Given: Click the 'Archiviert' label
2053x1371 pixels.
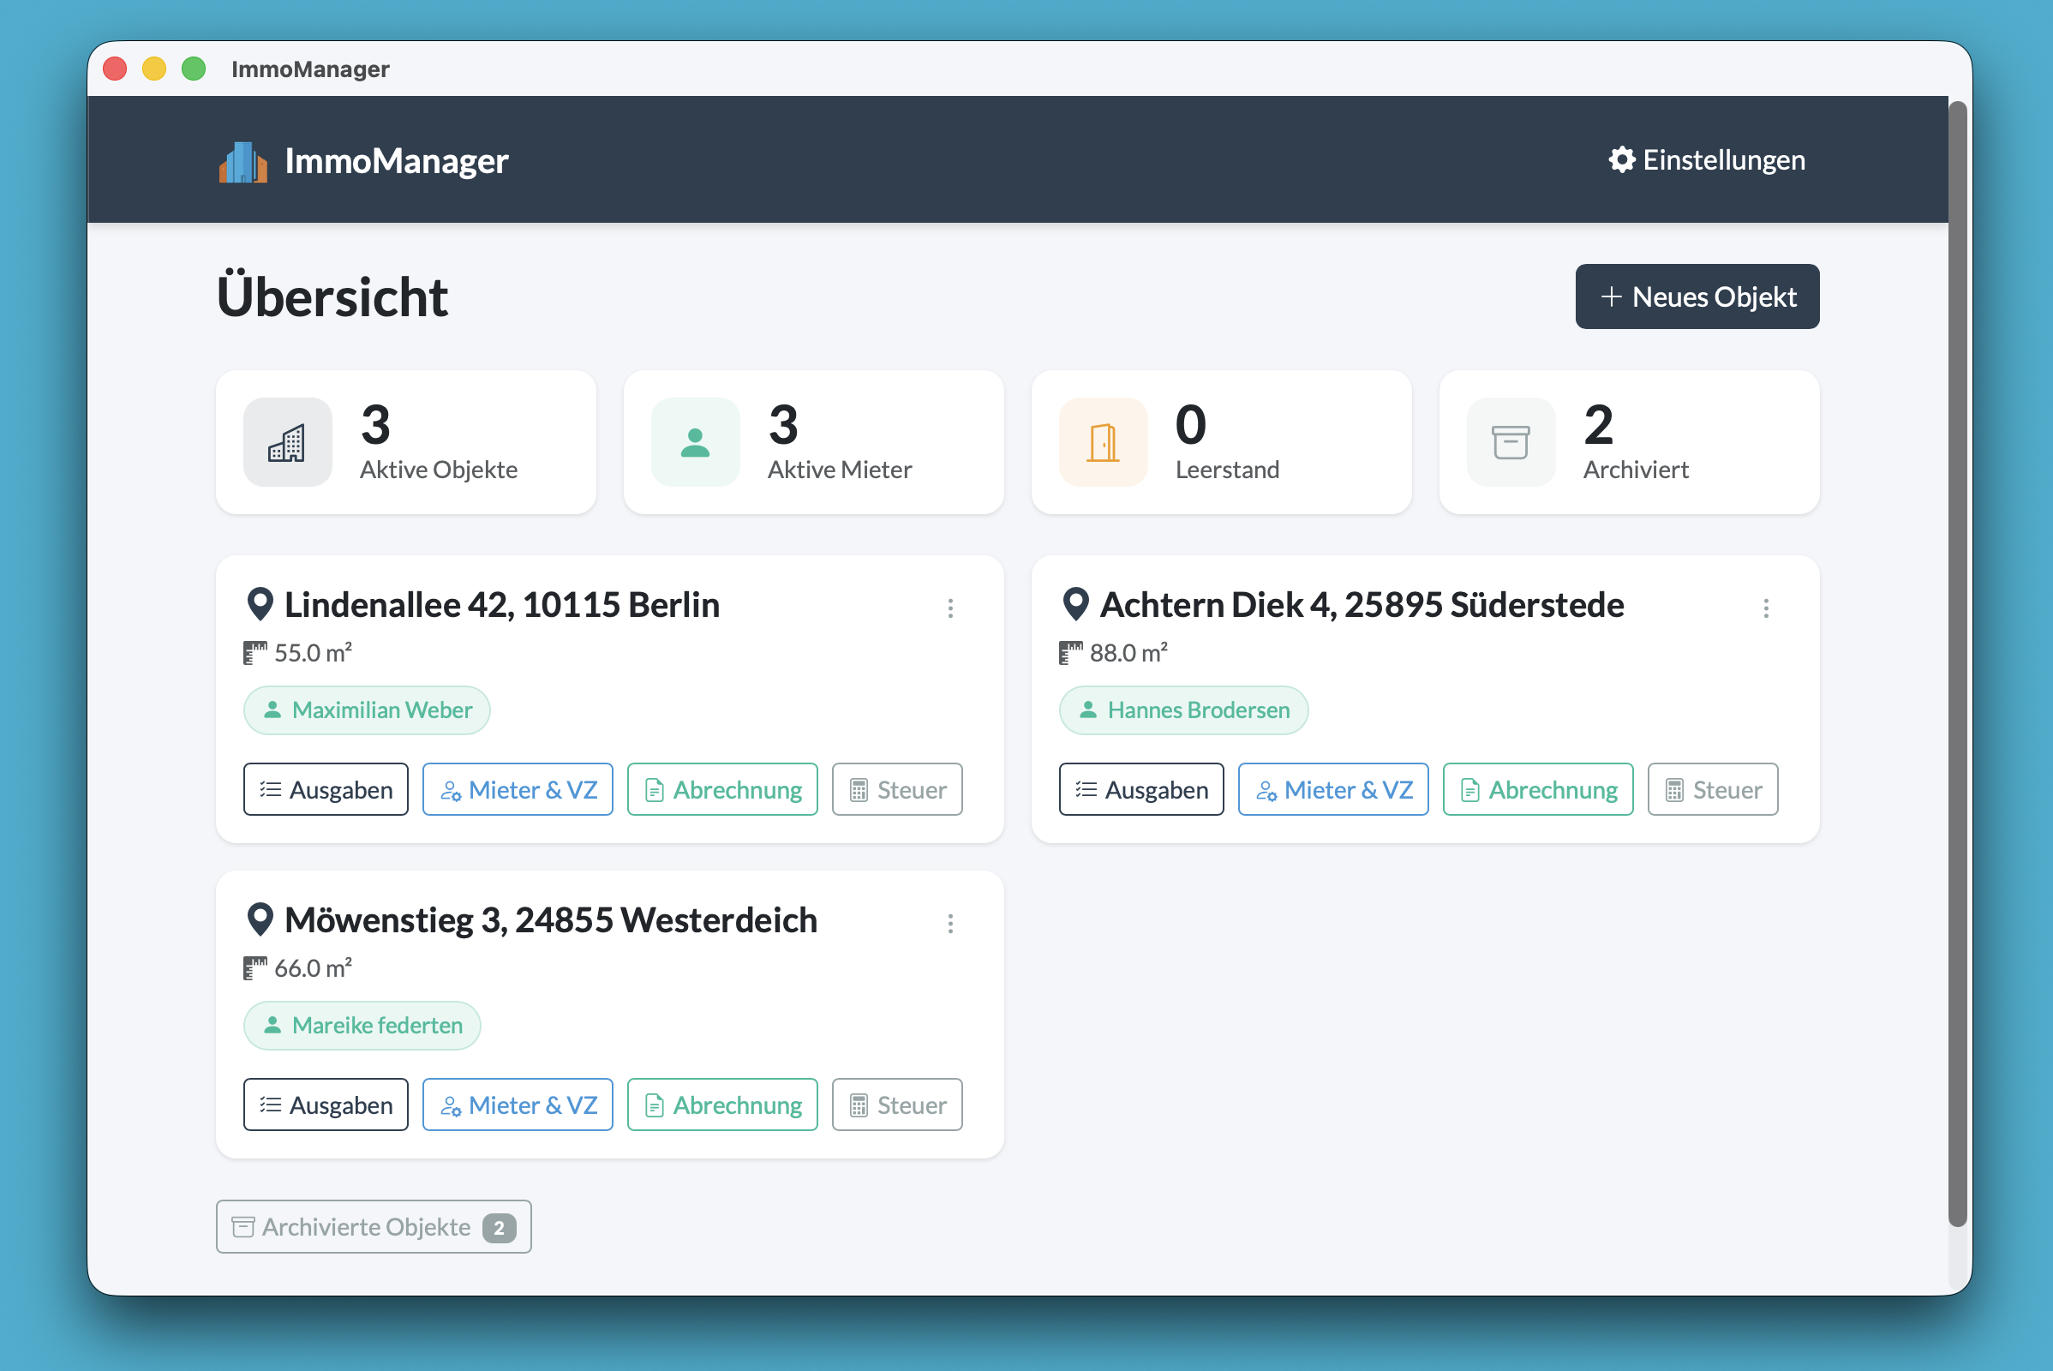Looking at the screenshot, I should pyautogui.click(x=1636, y=470).
